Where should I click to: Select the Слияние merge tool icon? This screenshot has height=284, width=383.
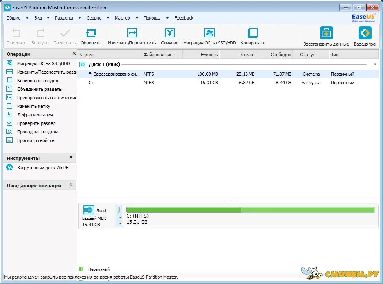[169, 33]
